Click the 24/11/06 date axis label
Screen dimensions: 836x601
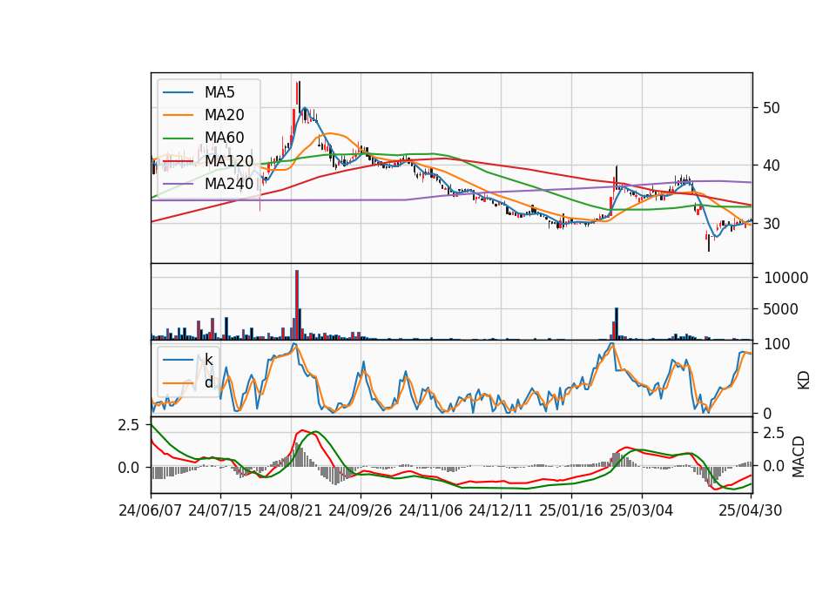[x=431, y=510]
